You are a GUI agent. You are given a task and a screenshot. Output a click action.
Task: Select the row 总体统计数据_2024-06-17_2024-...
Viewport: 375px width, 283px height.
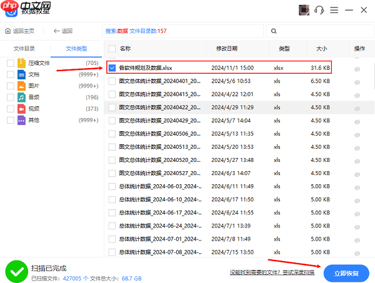[x=239, y=212]
